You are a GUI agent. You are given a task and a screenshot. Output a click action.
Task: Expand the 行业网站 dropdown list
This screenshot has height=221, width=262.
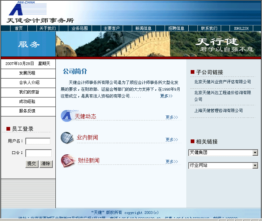(x=255, y=166)
